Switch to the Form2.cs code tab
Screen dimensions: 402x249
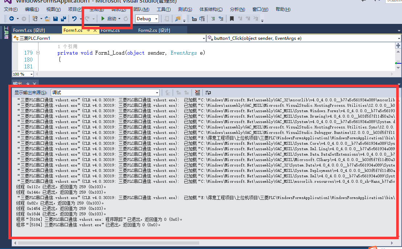(110, 30)
